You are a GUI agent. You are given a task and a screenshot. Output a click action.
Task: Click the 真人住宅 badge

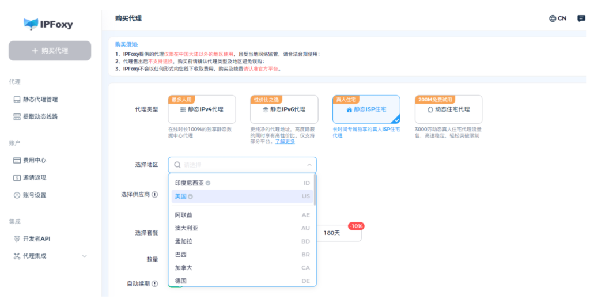tap(346, 100)
